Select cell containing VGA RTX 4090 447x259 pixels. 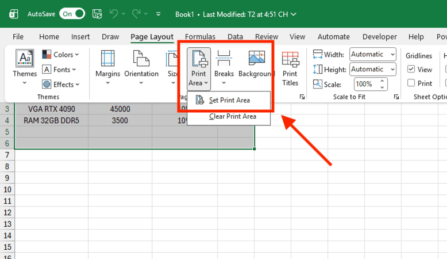click(x=52, y=109)
